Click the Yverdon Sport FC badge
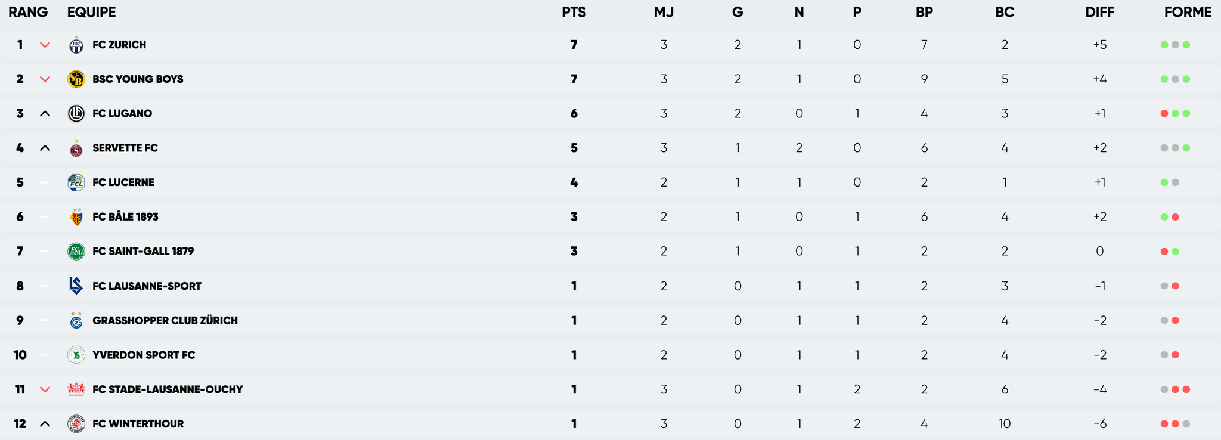This screenshot has width=1221, height=440. coord(76,355)
